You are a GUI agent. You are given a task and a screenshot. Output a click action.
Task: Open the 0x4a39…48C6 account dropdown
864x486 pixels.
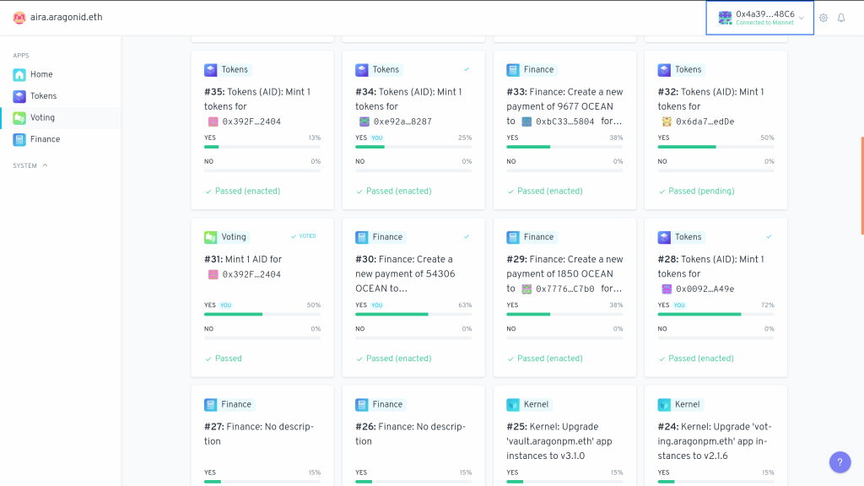[x=760, y=18]
